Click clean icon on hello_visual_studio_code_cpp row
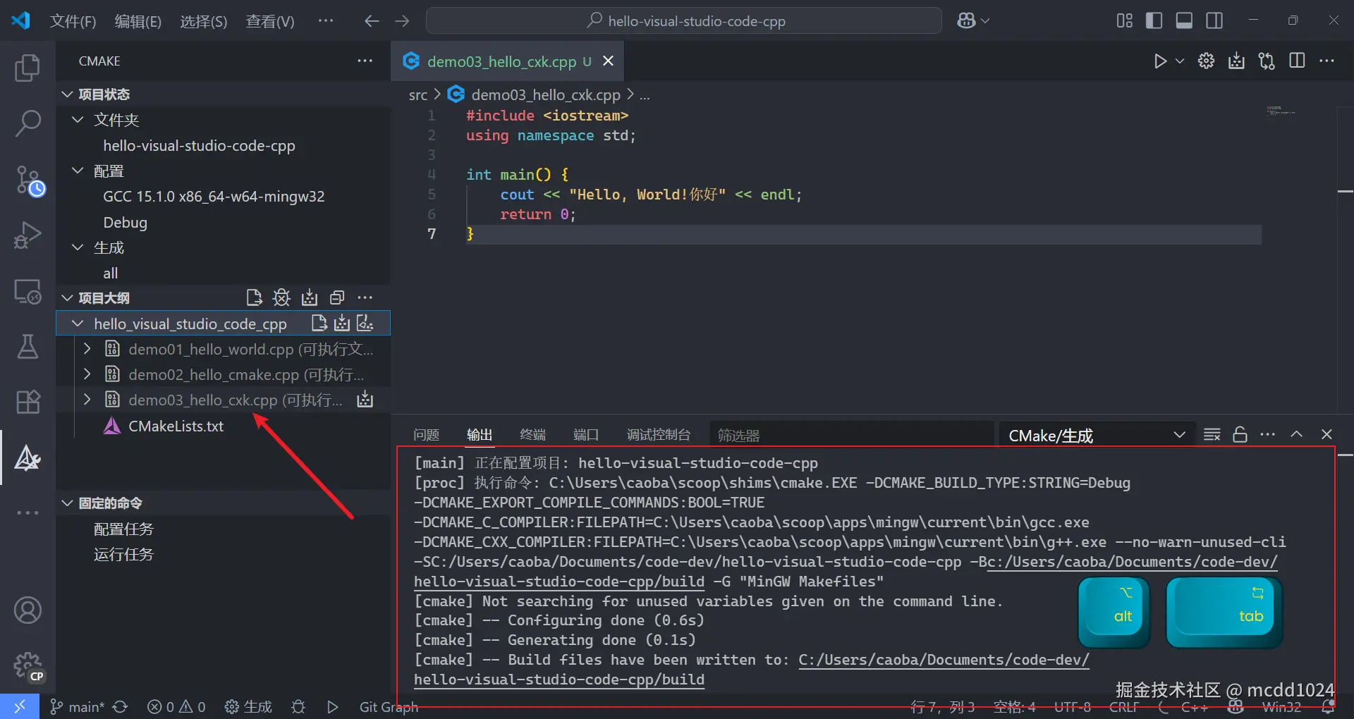The height and width of the screenshot is (719, 1354). click(365, 324)
